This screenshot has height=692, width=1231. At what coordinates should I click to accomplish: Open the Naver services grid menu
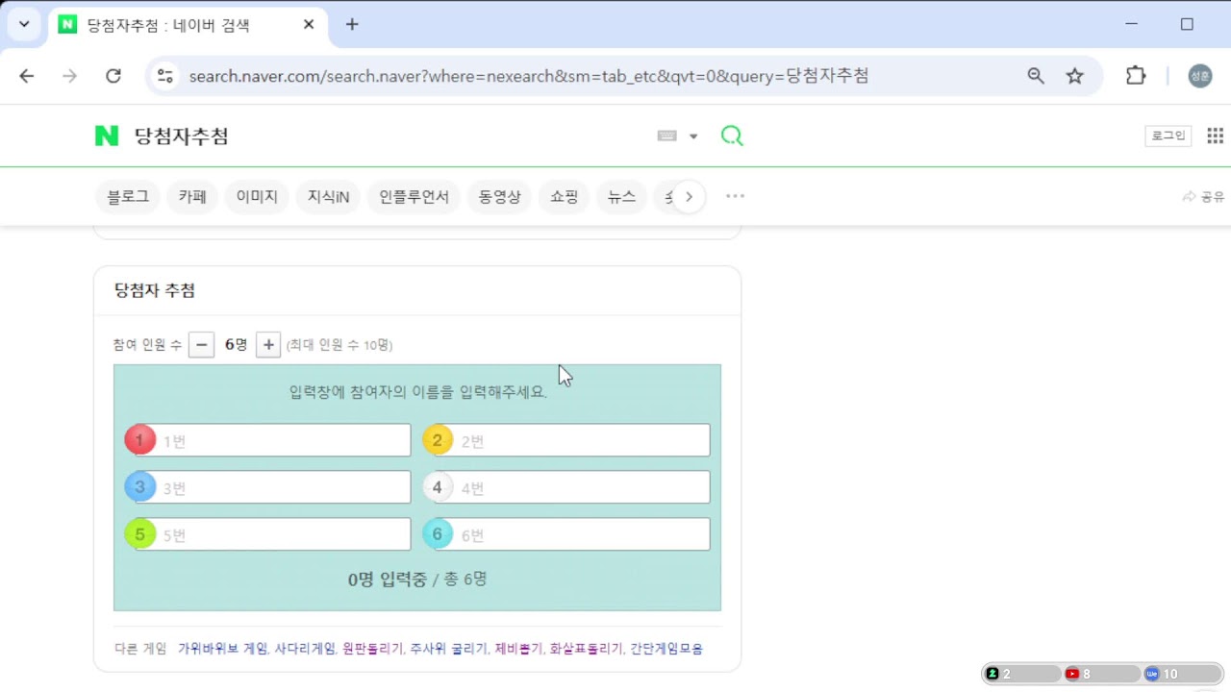[x=1216, y=136]
